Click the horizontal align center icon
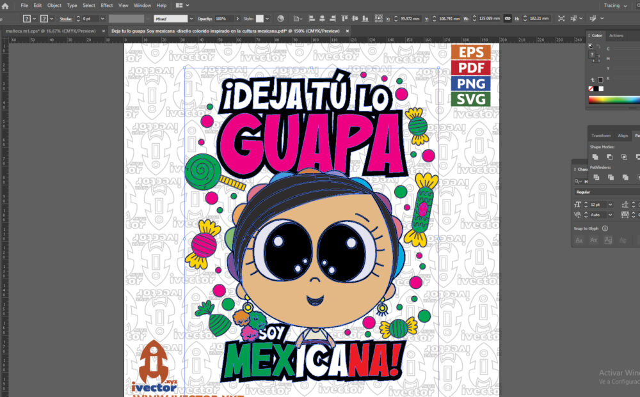This screenshot has width=640, height=397. pos(322,19)
